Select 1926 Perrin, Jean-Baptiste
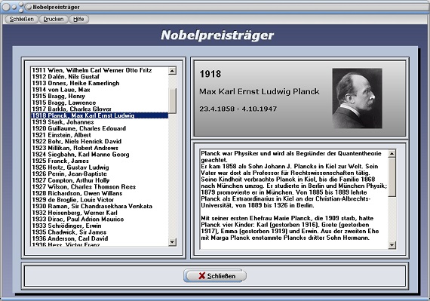This screenshot has width=430, height=301. click(100, 174)
